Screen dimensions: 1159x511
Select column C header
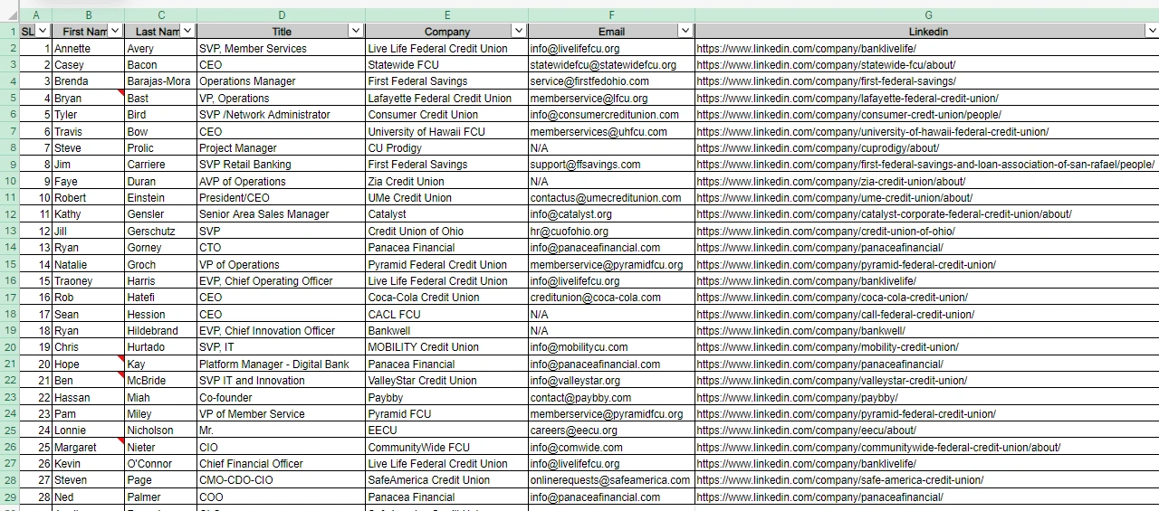click(160, 15)
